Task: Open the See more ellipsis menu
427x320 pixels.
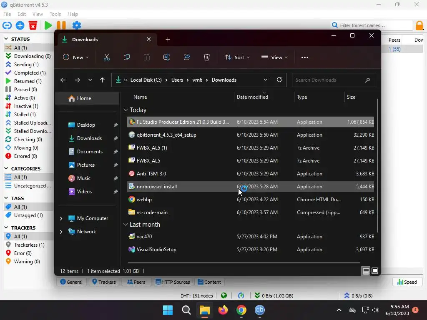Action: 305,57
